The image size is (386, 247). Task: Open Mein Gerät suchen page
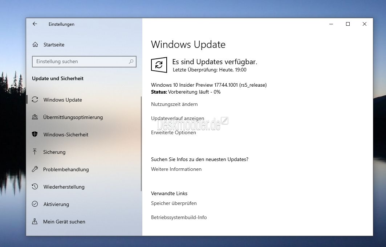click(x=64, y=222)
